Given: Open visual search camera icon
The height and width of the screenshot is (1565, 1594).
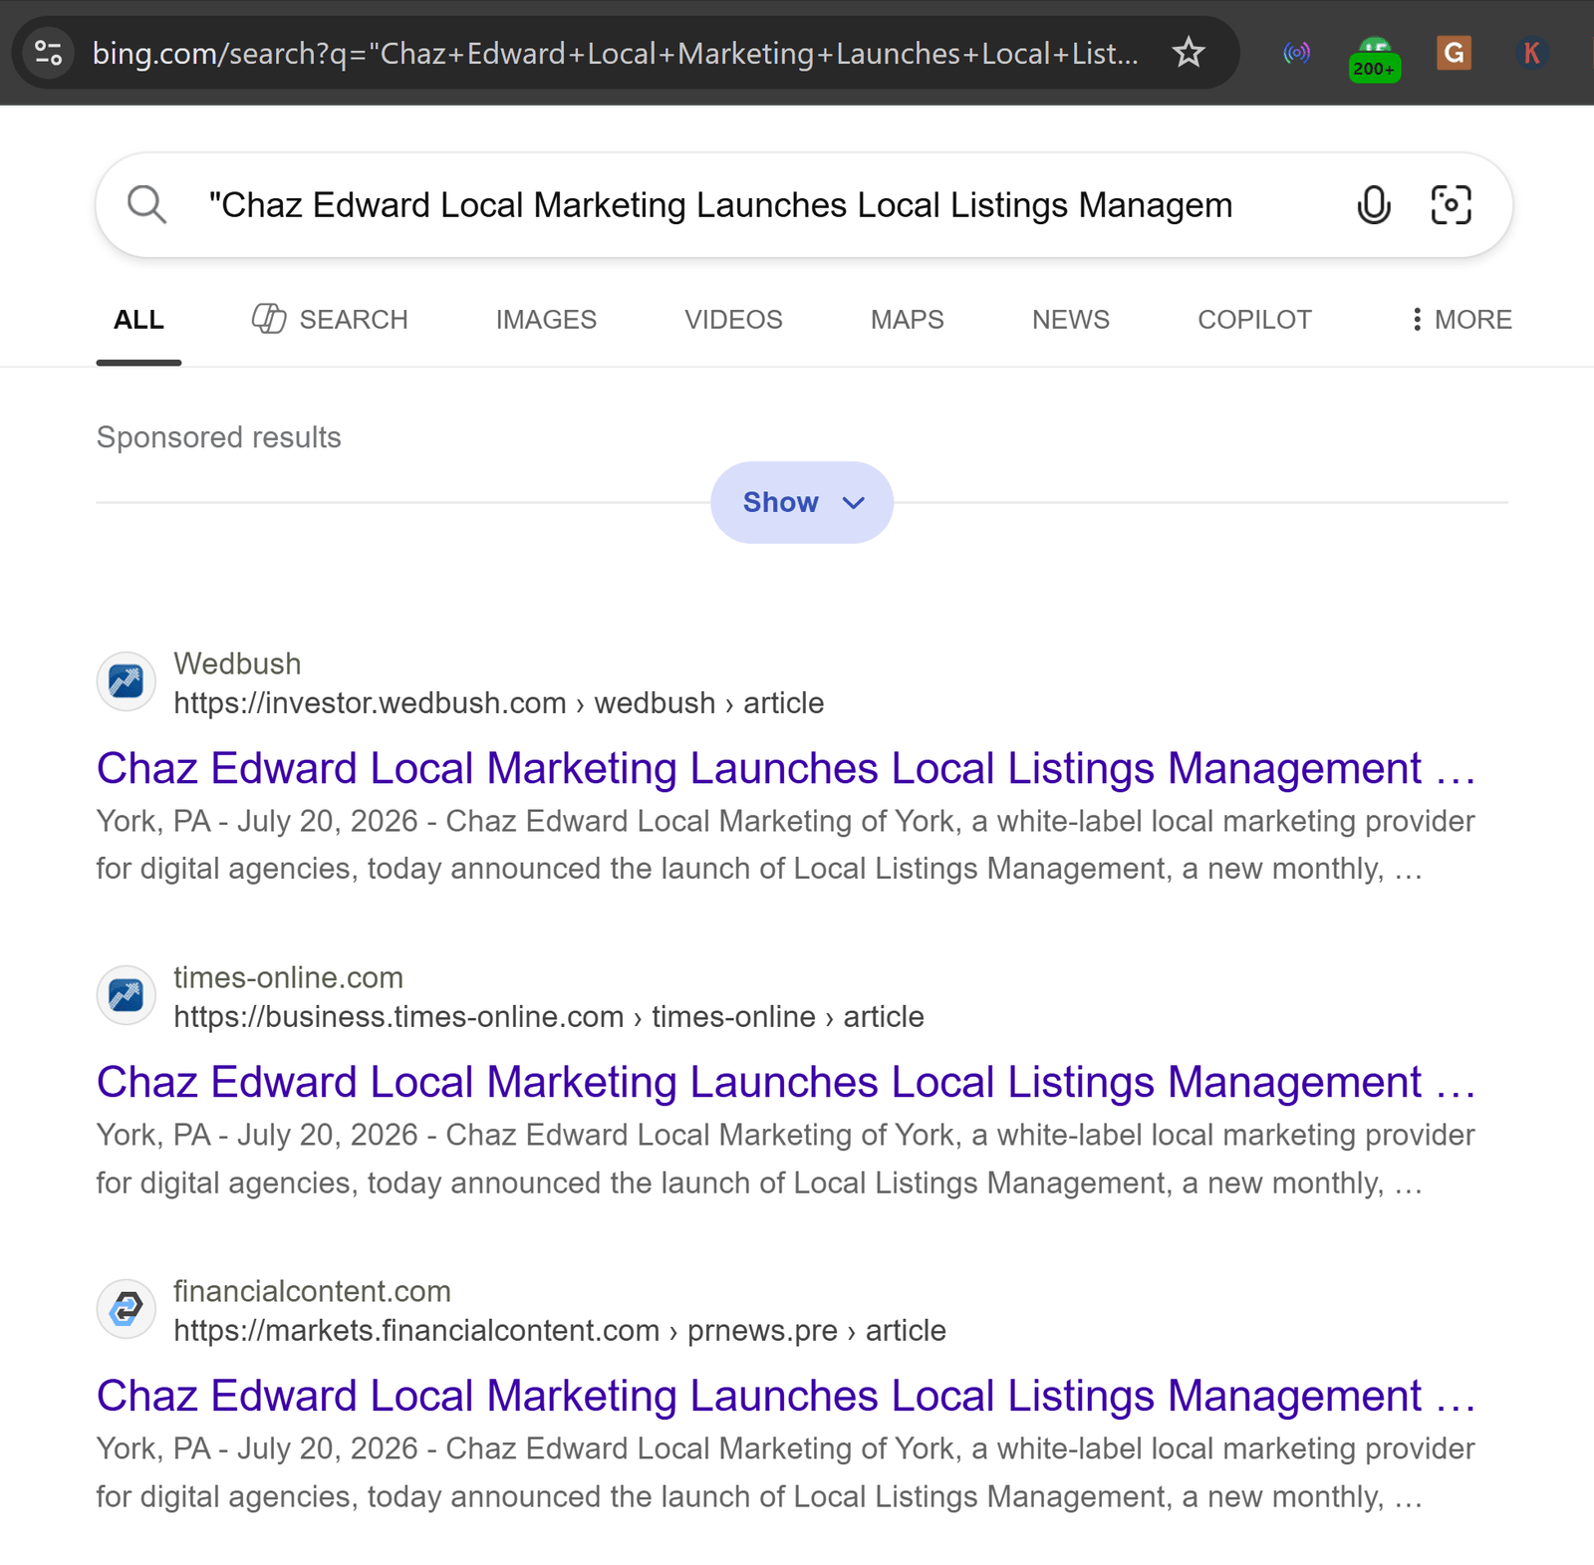Looking at the screenshot, I should pyautogui.click(x=1451, y=205).
